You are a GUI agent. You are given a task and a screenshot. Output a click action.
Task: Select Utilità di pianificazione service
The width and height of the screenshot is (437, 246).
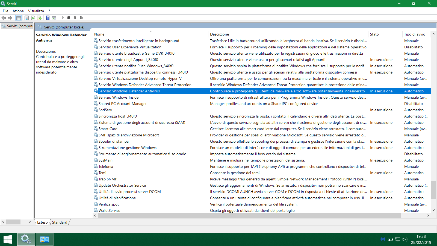tap(262, 198)
